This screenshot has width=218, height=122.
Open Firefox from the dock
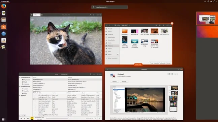[x=4, y=6]
